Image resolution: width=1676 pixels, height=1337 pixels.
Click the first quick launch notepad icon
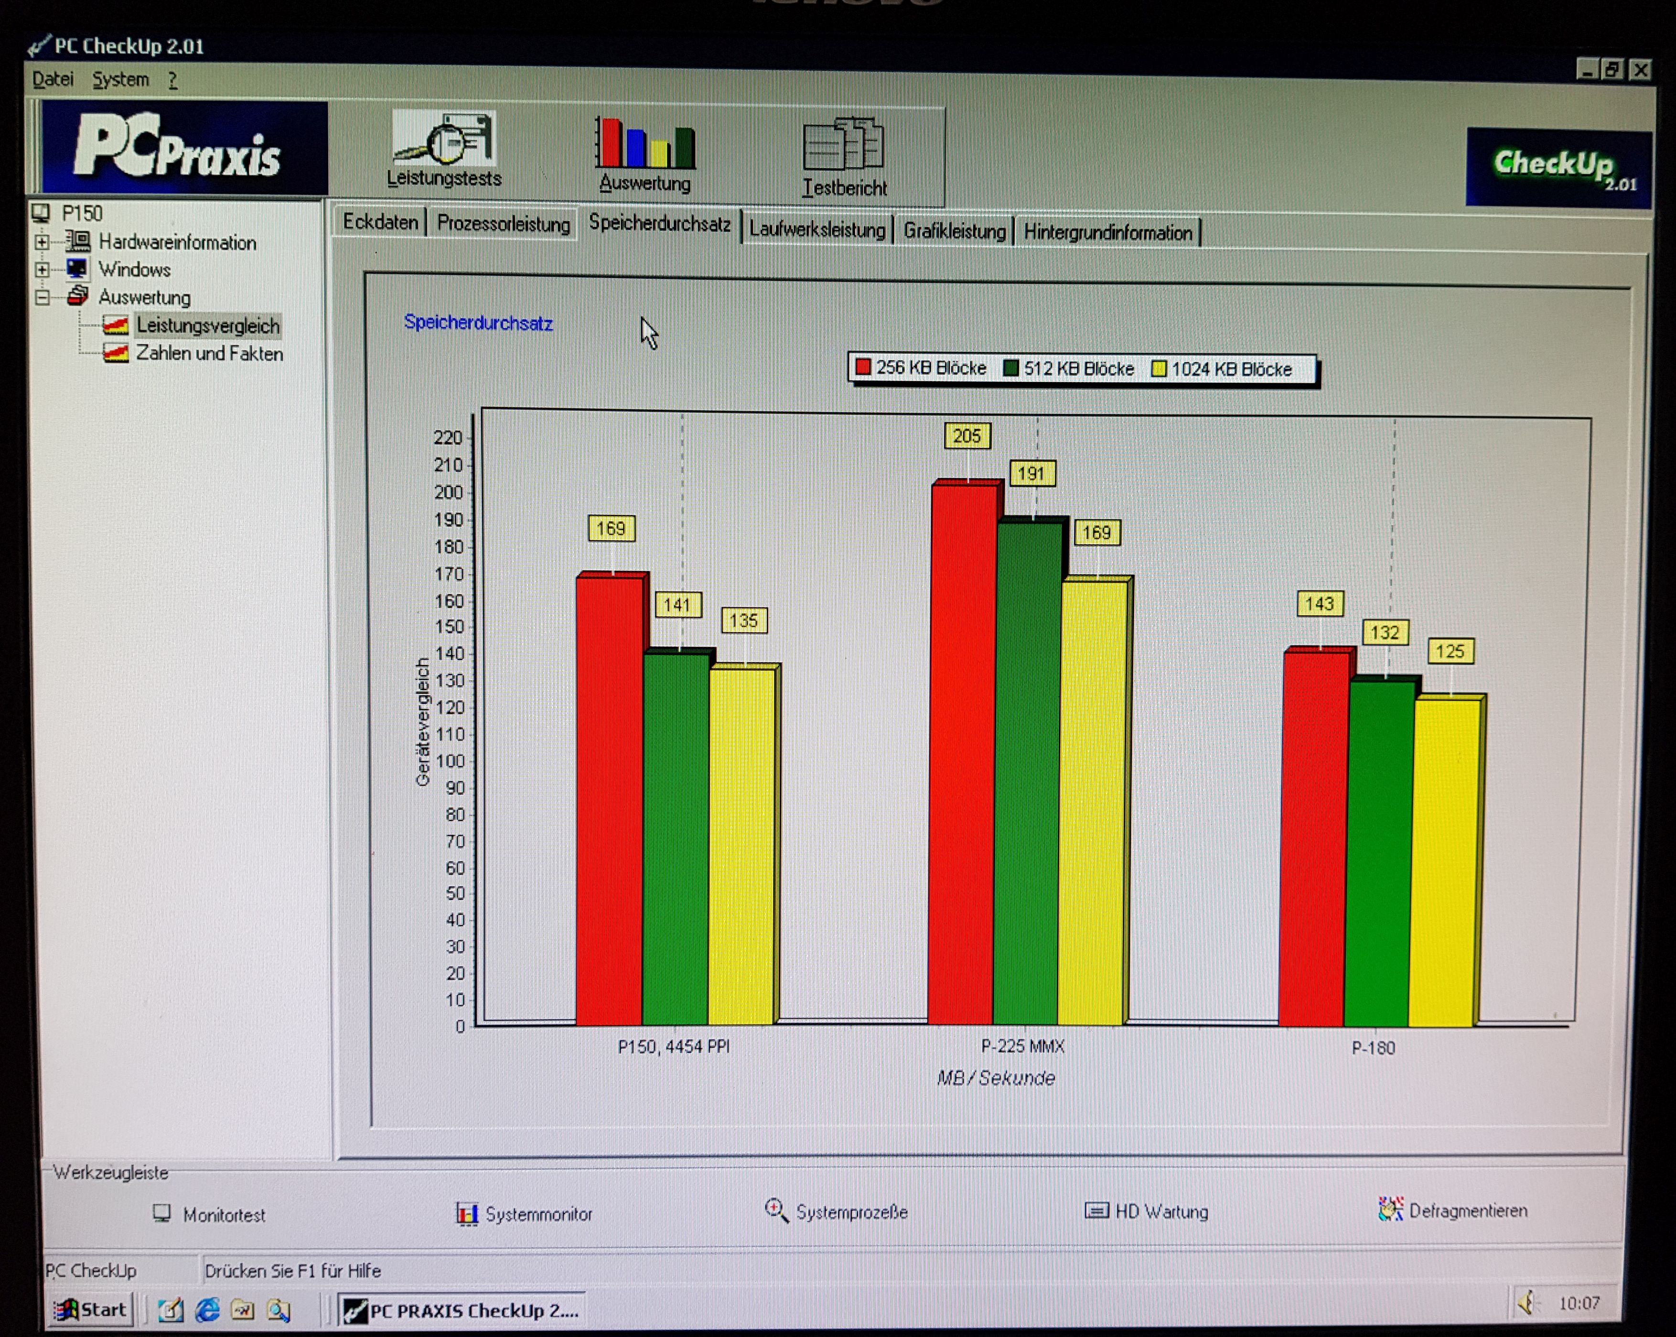pyautogui.click(x=171, y=1310)
